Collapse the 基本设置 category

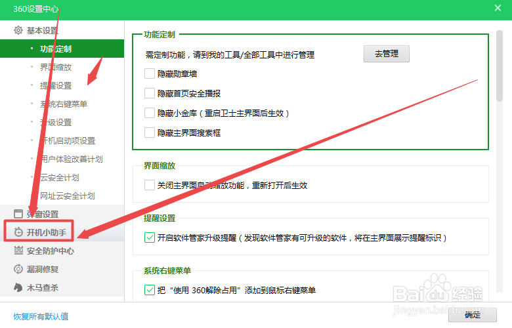(62, 30)
